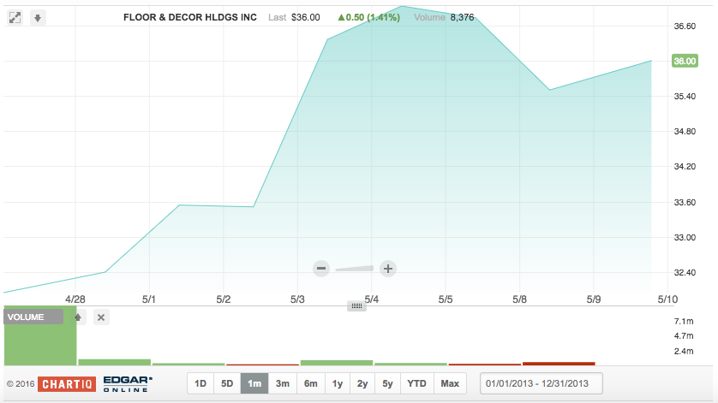This screenshot has width=718, height=403.
Task: Select the 1D time range
Action: point(200,383)
